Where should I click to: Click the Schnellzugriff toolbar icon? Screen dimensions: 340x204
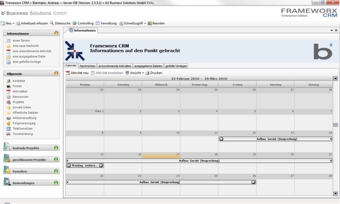[x=121, y=23]
